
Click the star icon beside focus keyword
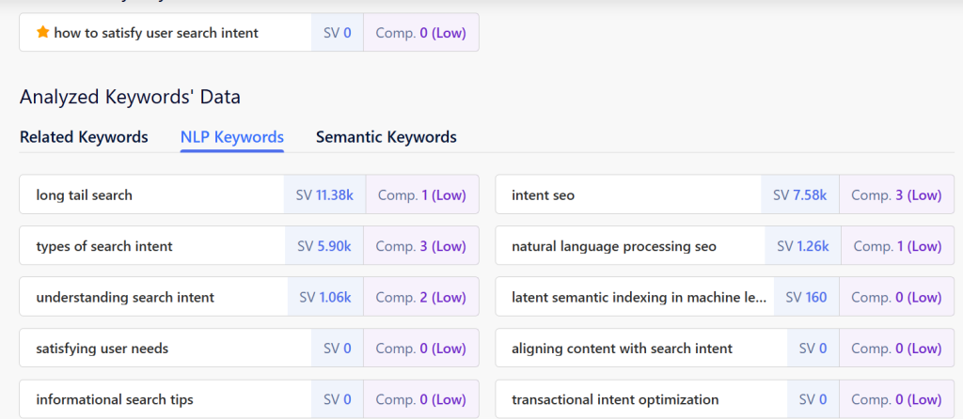click(42, 33)
